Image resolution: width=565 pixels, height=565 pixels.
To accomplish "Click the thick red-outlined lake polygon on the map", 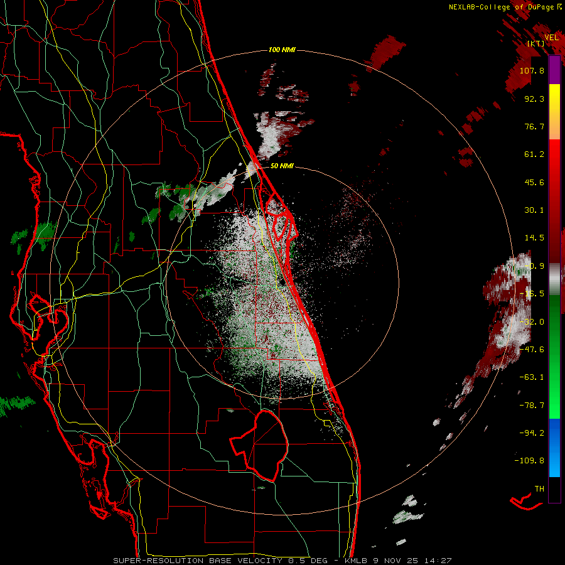I will point(259,445).
